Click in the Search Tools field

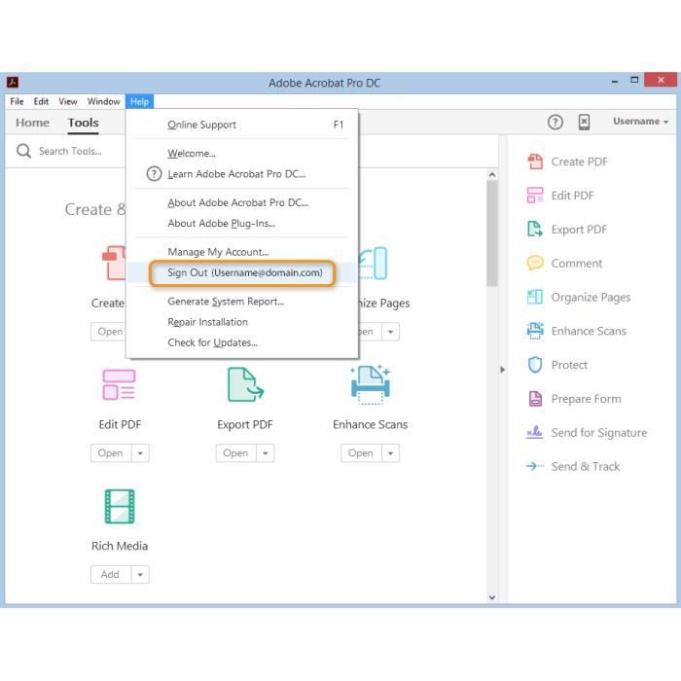70,151
